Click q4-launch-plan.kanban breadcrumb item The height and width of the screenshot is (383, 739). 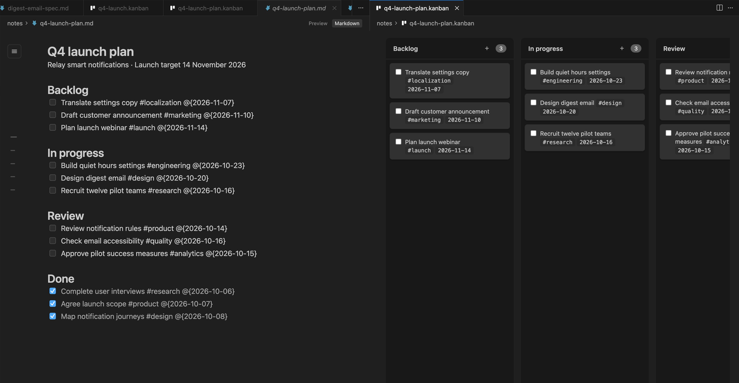point(442,24)
